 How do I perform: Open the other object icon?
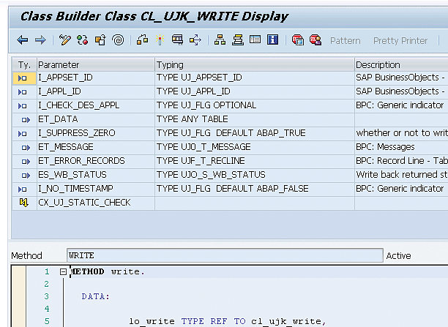[x=100, y=40]
